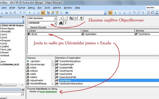The image size is (159, 99).
Task: Open Properties Window toolbar icon
Action: 53,12
